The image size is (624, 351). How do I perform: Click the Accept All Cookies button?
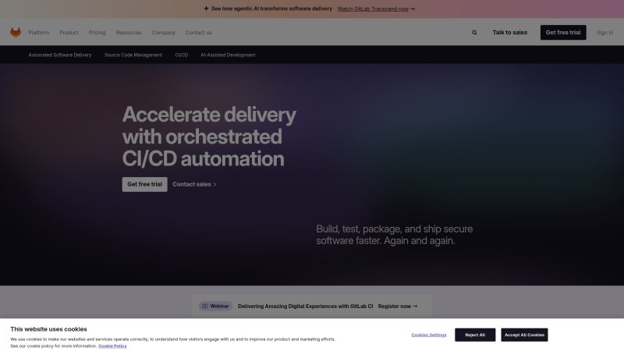[x=524, y=335]
